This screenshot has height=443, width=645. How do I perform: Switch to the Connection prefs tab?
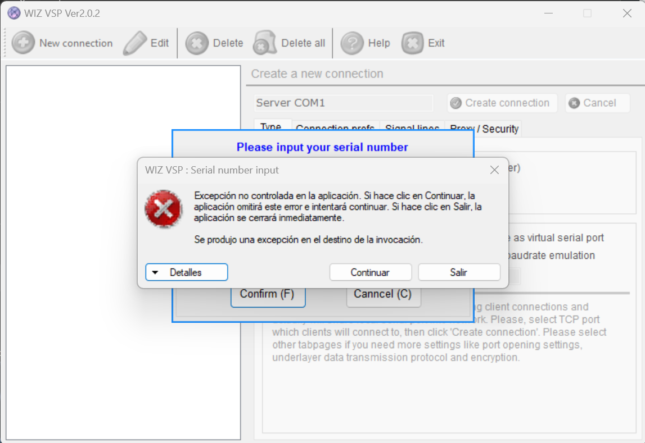point(335,126)
